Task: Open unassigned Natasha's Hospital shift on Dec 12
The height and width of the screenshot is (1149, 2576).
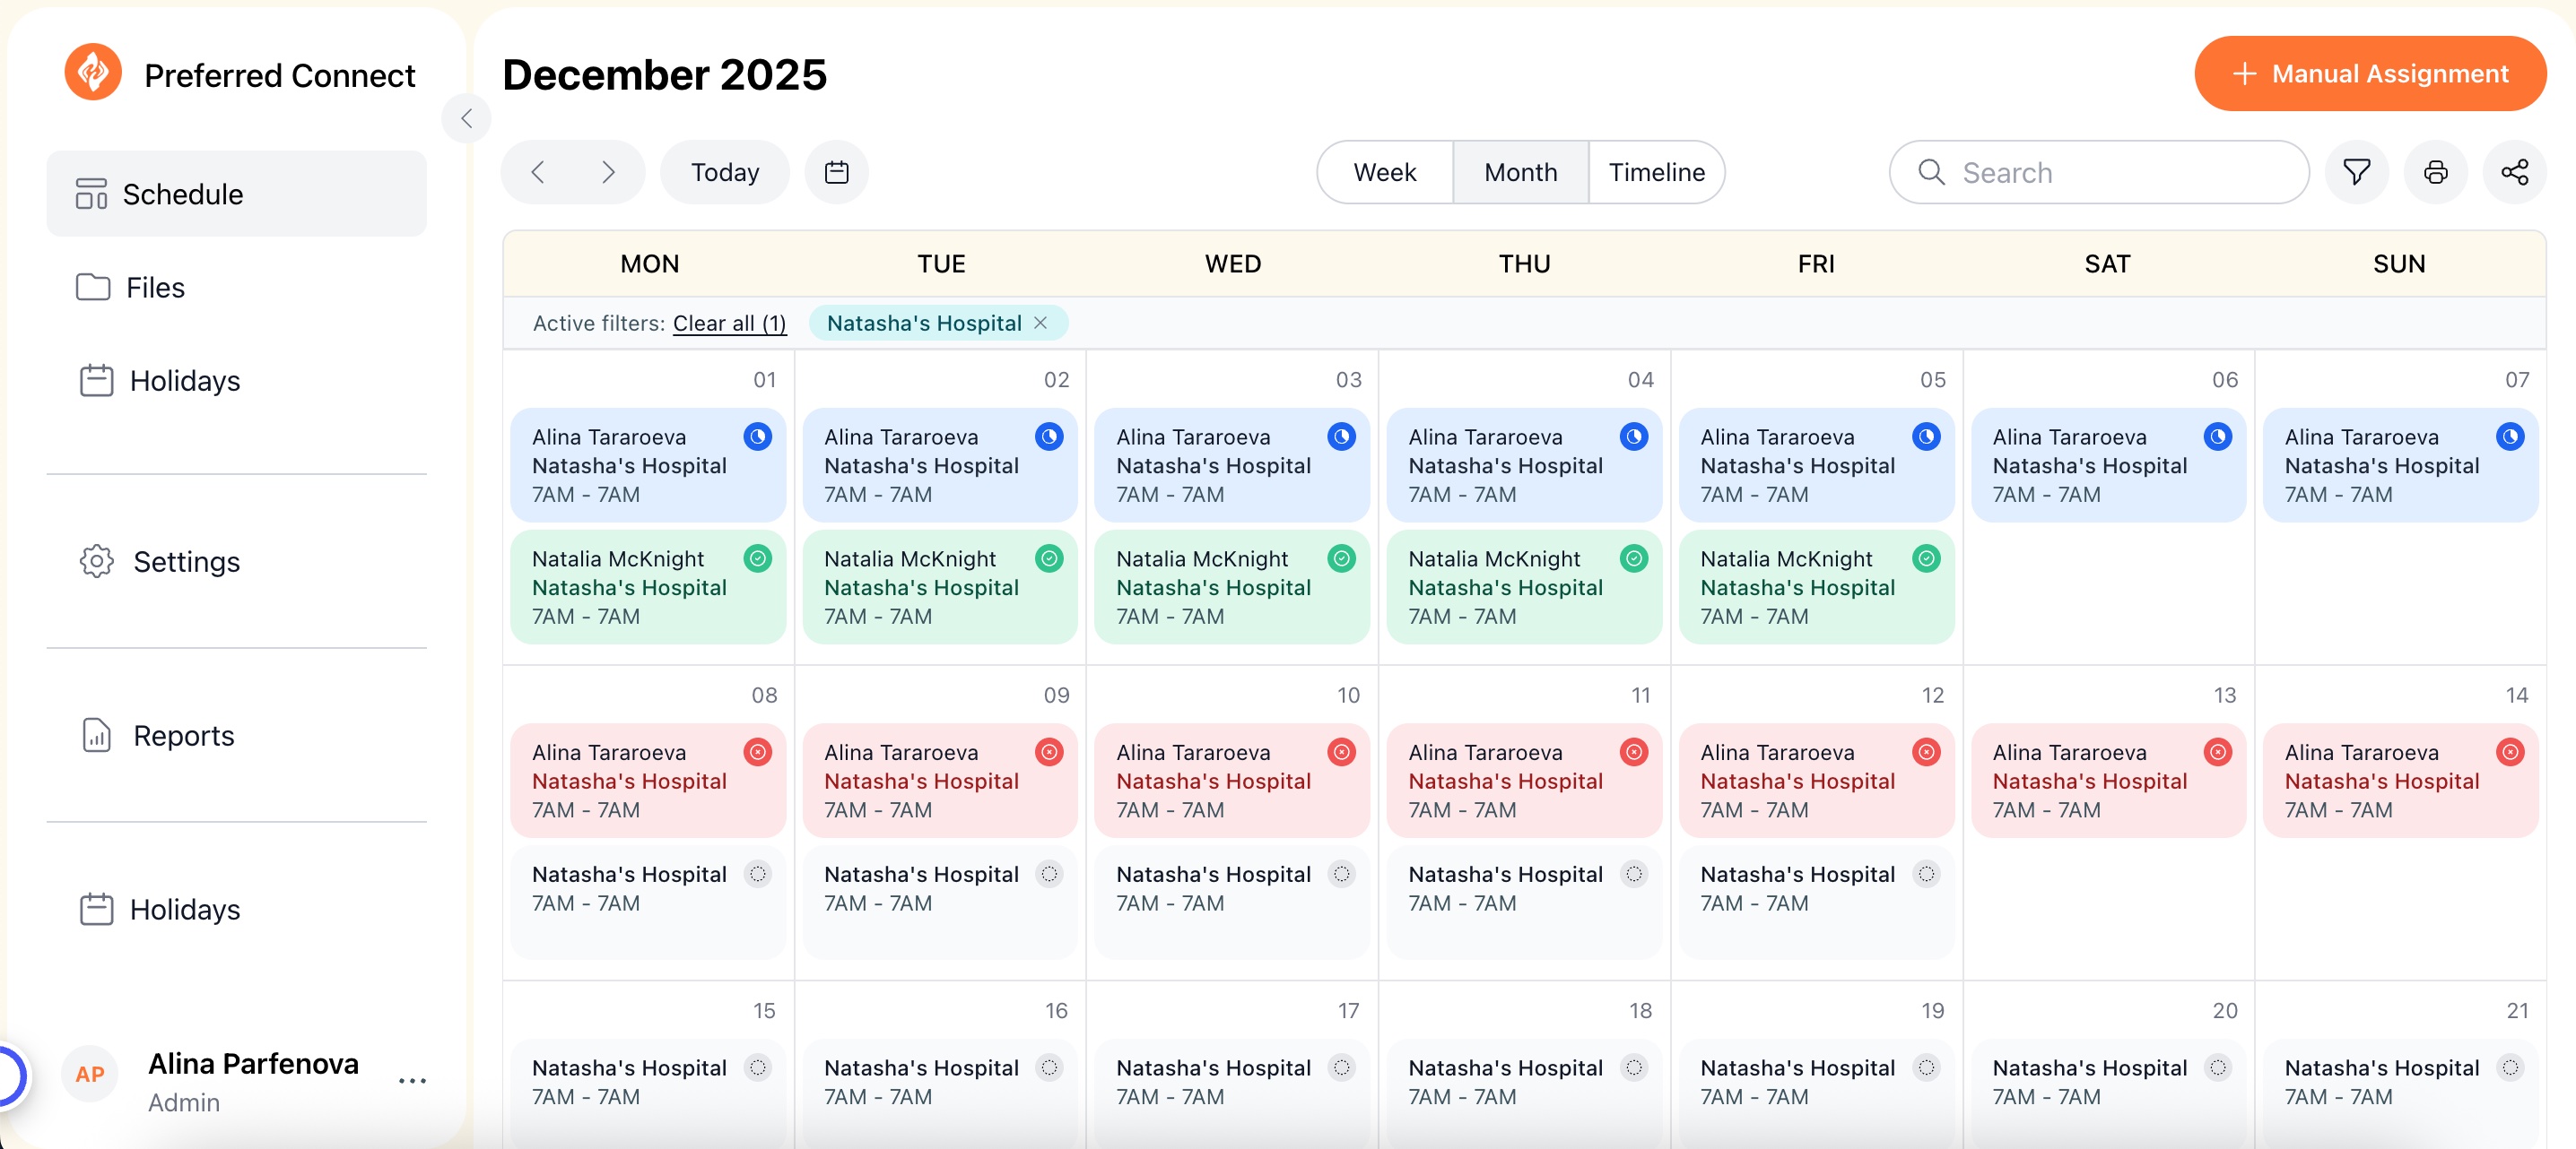Action: point(1816,903)
